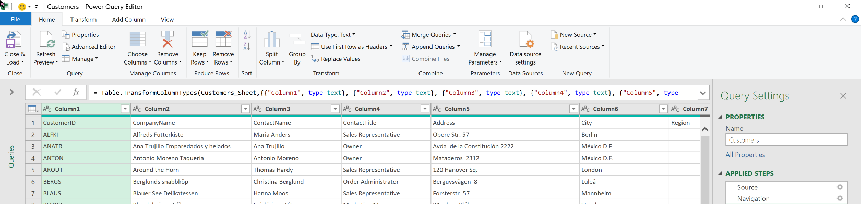Screen dimensions: 861x204
Task: Open the Data Type: Text dropdown
Action: [x=333, y=35]
